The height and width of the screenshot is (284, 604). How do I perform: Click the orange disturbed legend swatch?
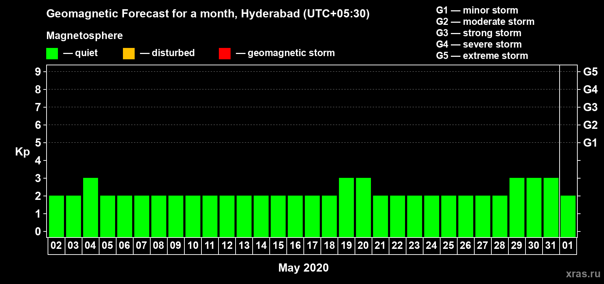[x=129, y=54]
